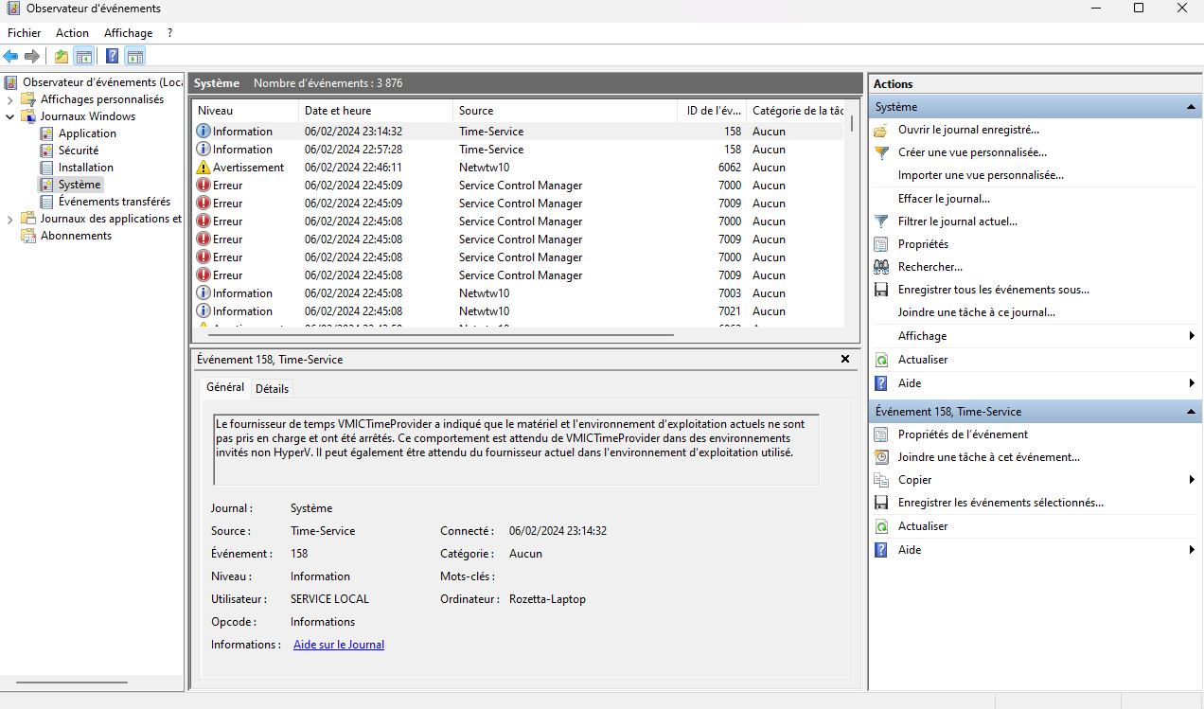
Task: Select the Sécurité log in tree
Action: point(78,151)
